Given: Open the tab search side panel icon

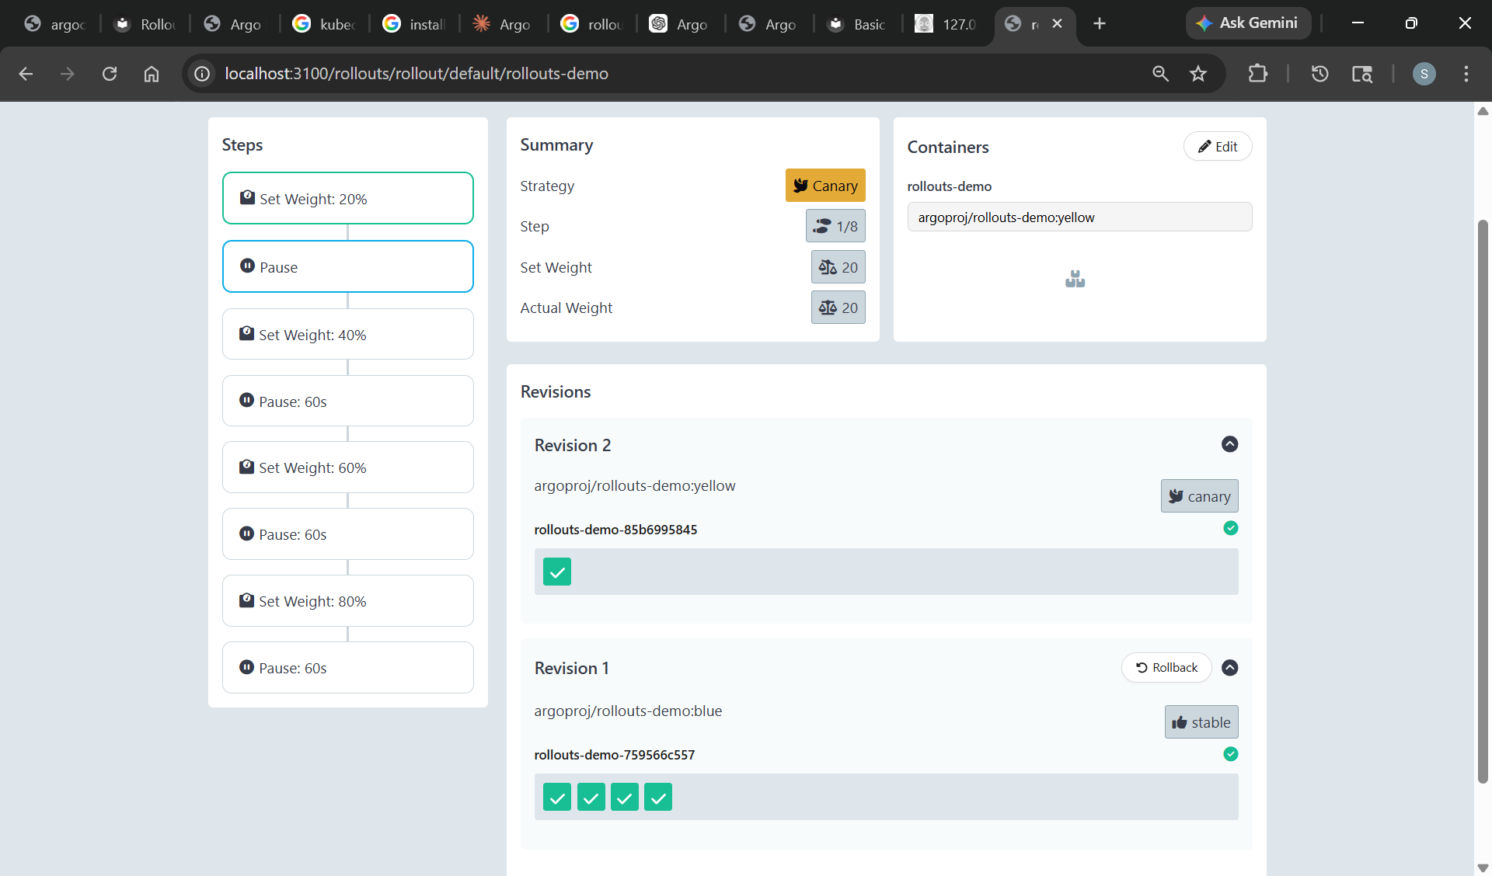Looking at the screenshot, I should click(1361, 74).
